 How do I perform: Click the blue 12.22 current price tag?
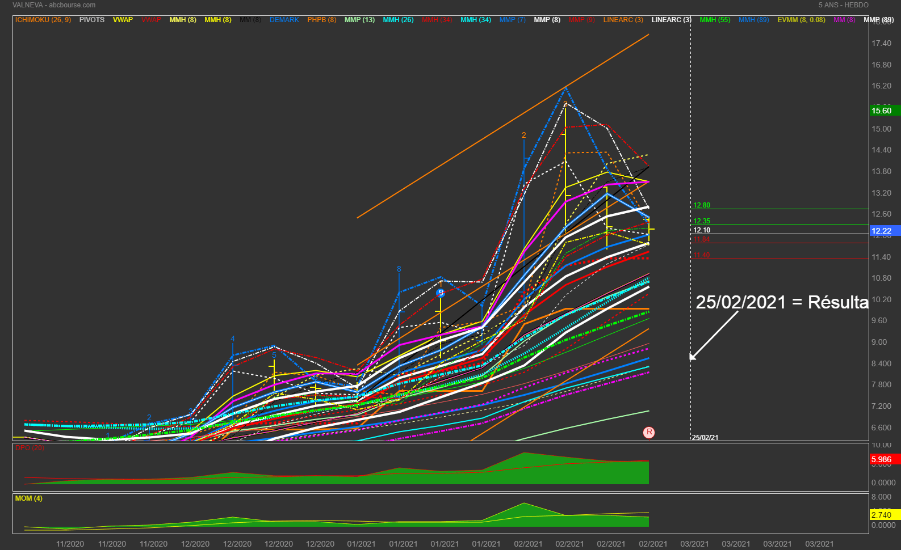885,231
